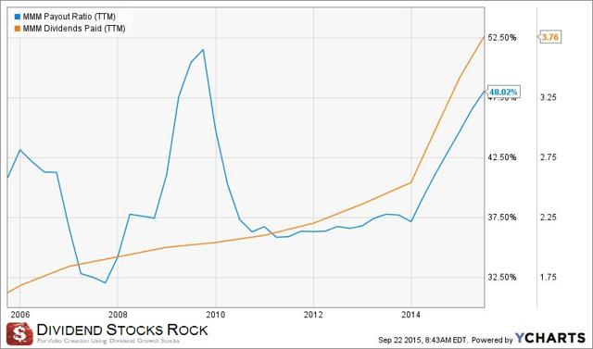593x349 pixels.
Task: Click the 37.50% axis label
Action: [502, 218]
